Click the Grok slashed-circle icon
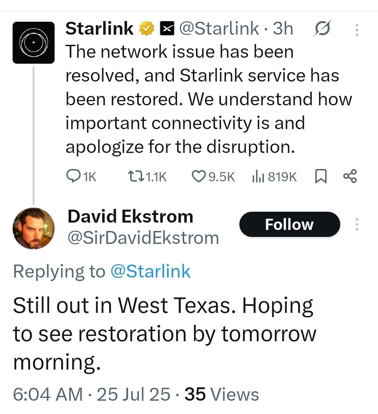378x414 pixels. click(x=322, y=28)
